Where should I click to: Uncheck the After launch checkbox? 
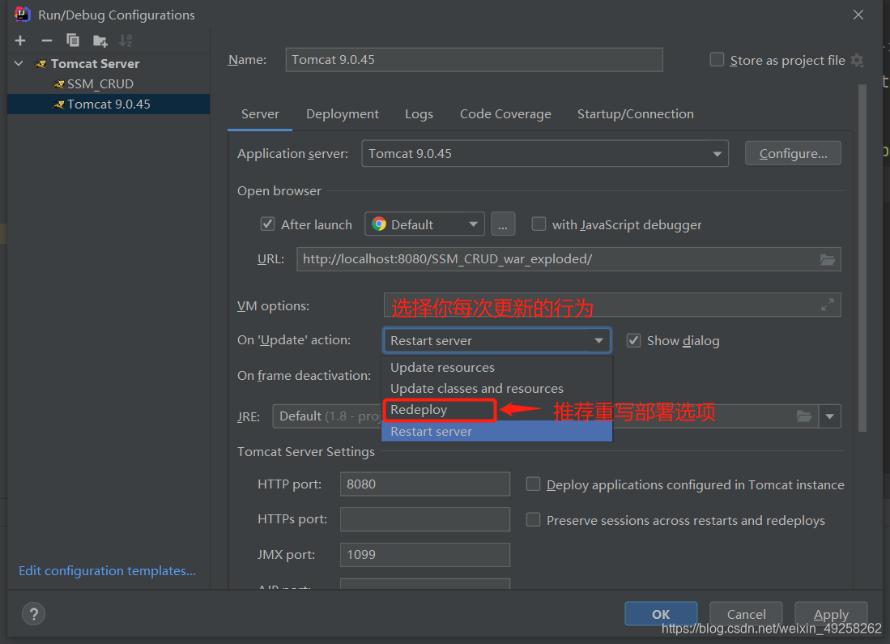[267, 224]
